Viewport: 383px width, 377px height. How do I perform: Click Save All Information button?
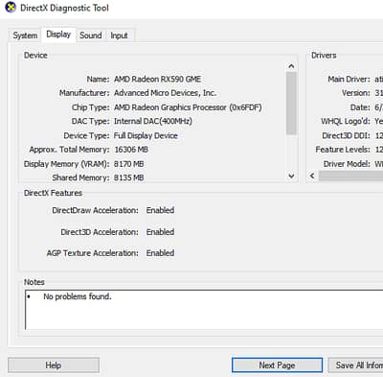356,365
